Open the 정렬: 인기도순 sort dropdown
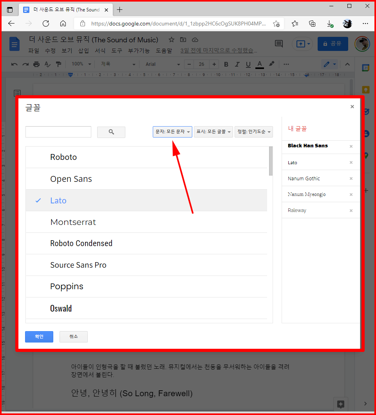The width and height of the screenshot is (376, 415). pos(254,132)
